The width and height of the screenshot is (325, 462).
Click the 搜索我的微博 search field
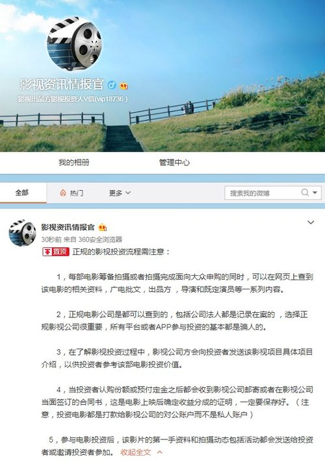262,193
